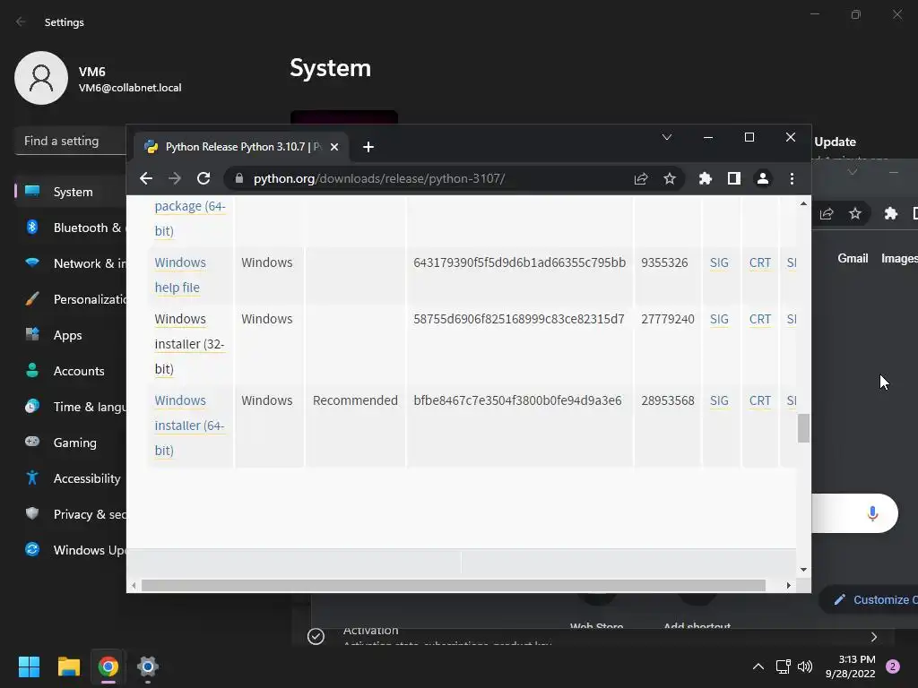Open the Windows help file link
Viewport: 918px width, 688px height.
(x=179, y=275)
